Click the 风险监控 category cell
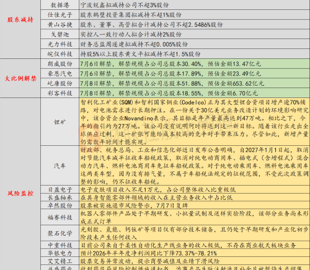The width and height of the screenshot is (310, 270). [x=20, y=184]
